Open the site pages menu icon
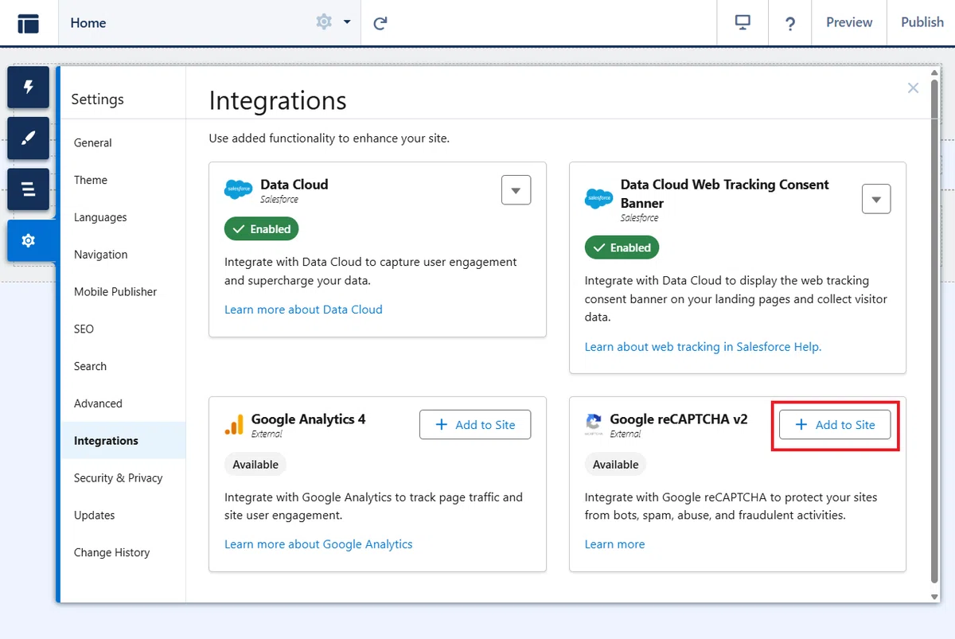Image resolution: width=955 pixels, height=639 pixels. coord(29,22)
